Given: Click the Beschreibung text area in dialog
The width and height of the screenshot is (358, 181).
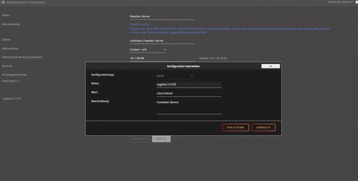Looking at the screenshot, I should (189, 107).
